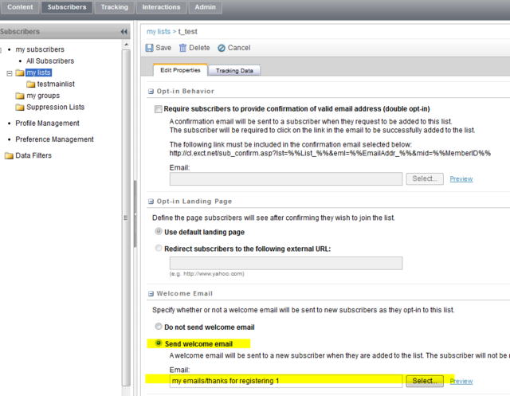Select testmainlist tree item

tap(56, 84)
